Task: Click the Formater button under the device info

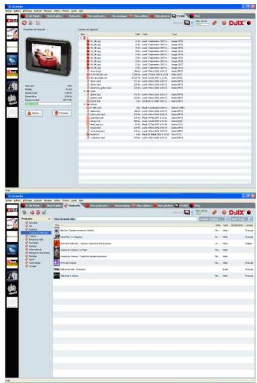Action: [x=62, y=113]
